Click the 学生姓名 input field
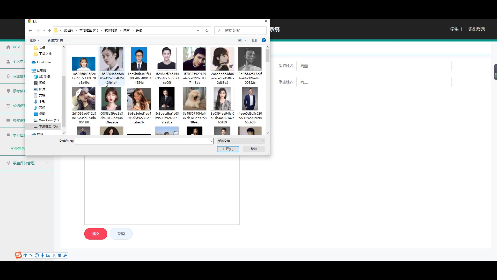This screenshot has width=497, height=280. pyautogui.click(x=374, y=82)
